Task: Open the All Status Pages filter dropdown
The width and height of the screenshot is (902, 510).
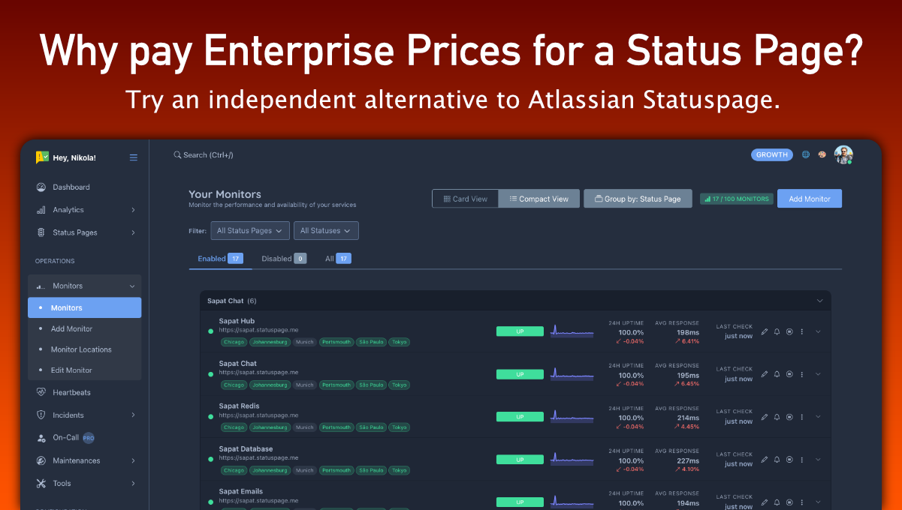Action: [x=249, y=231]
